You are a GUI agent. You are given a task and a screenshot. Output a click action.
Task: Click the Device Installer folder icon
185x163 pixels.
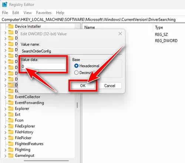pos(11,26)
